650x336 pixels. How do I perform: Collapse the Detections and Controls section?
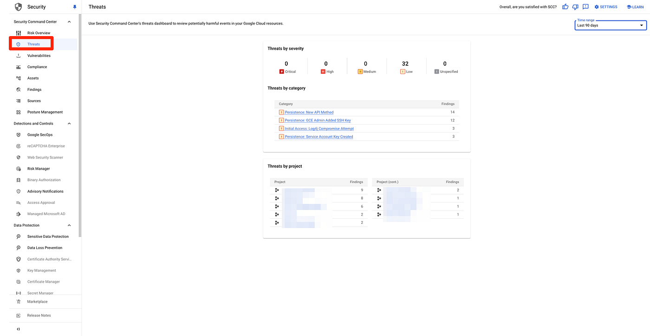click(x=69, y=124)
